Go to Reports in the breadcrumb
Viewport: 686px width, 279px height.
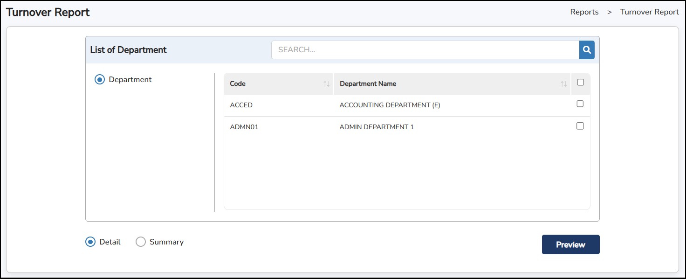(584, 12)
